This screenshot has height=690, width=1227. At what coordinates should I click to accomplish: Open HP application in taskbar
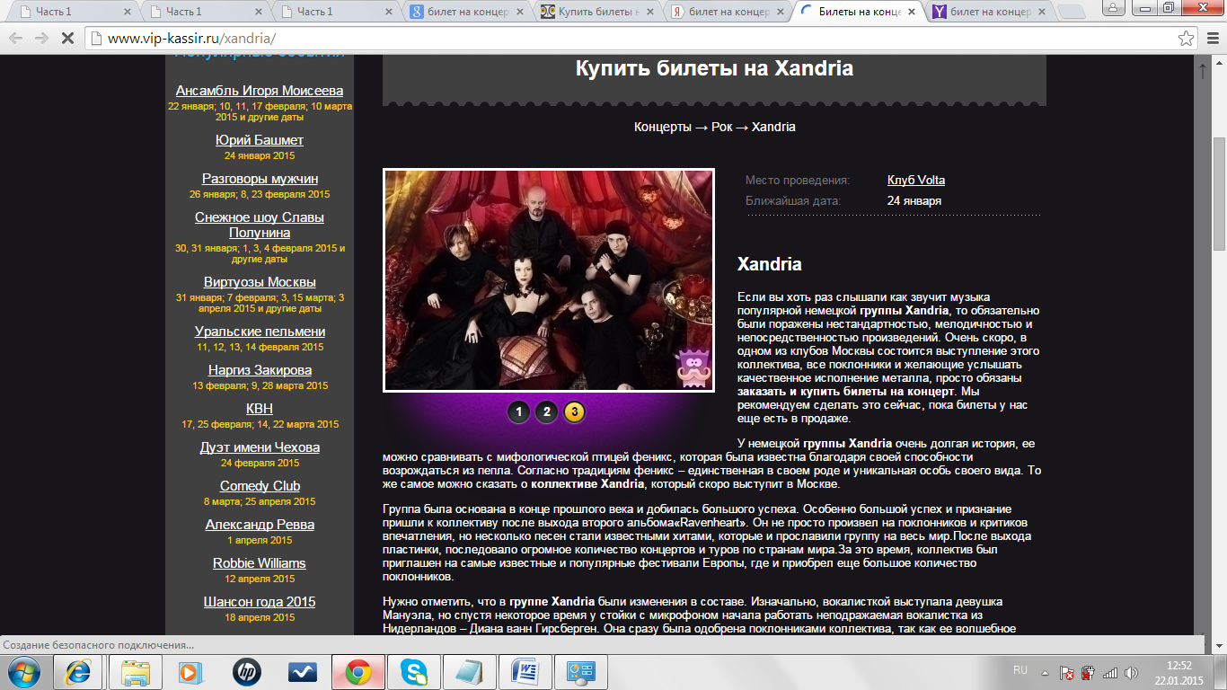coord(246,672)
